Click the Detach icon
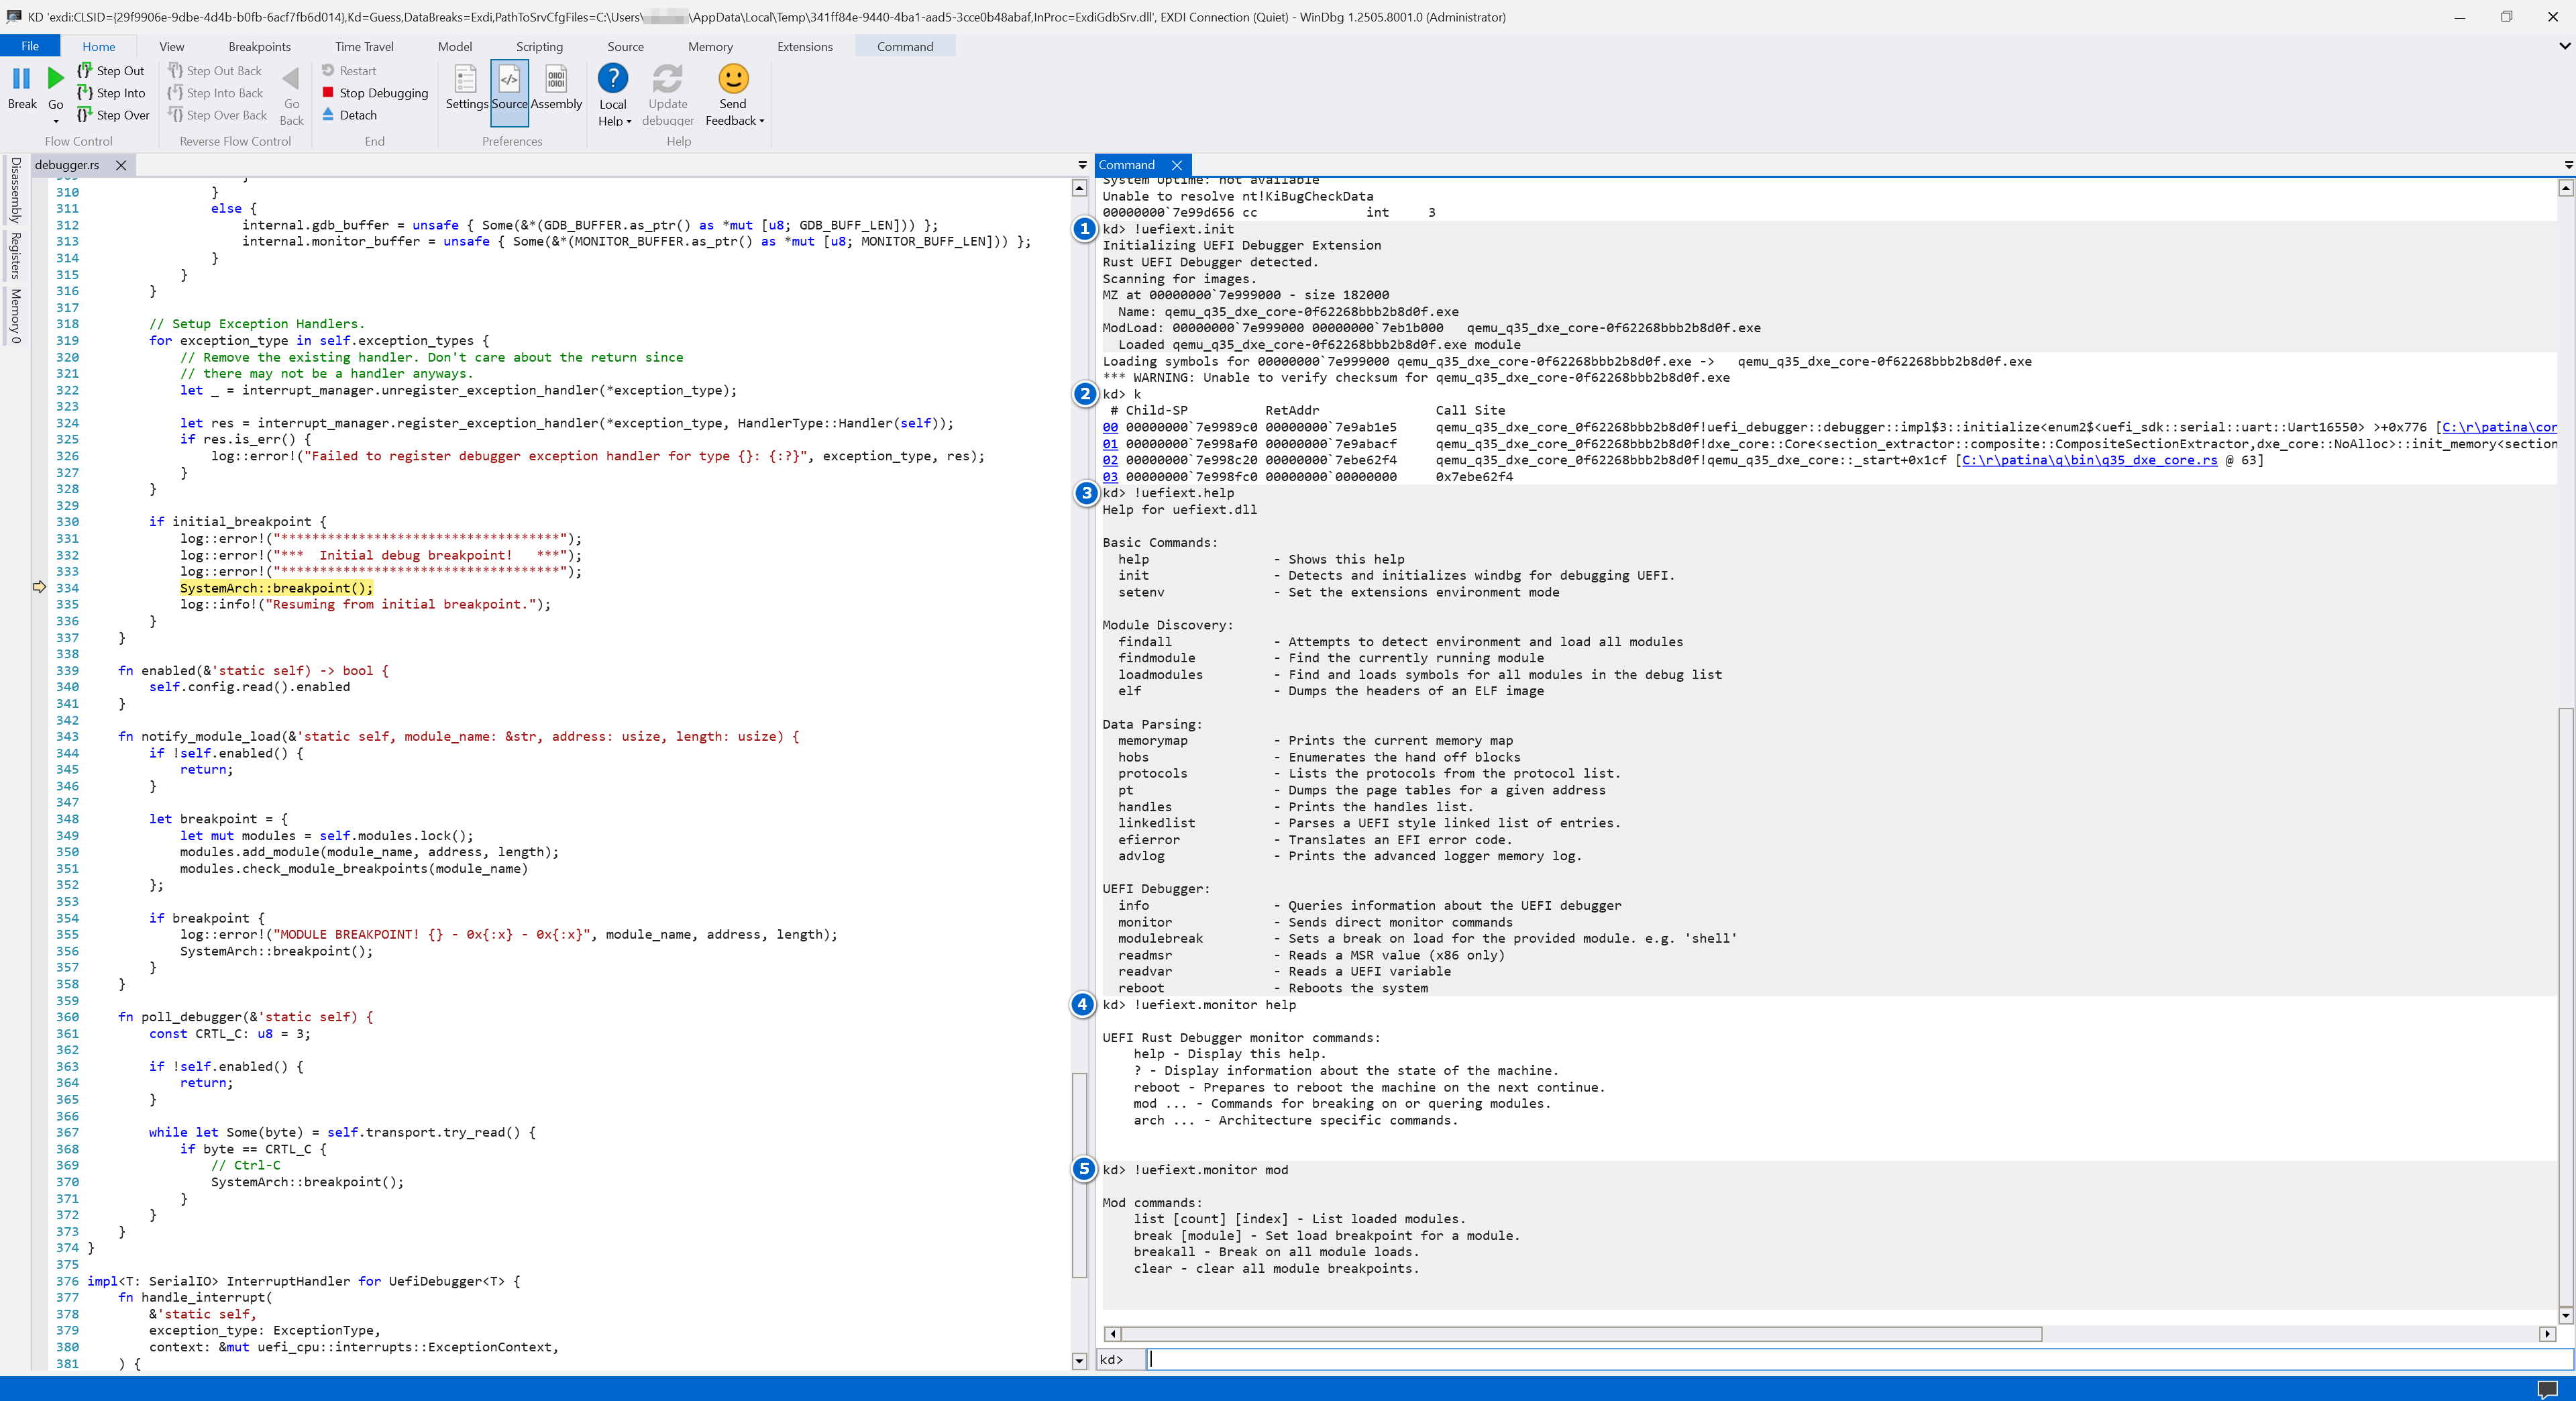This screenshot has width=2576, height=1401. tap(328, 114)
